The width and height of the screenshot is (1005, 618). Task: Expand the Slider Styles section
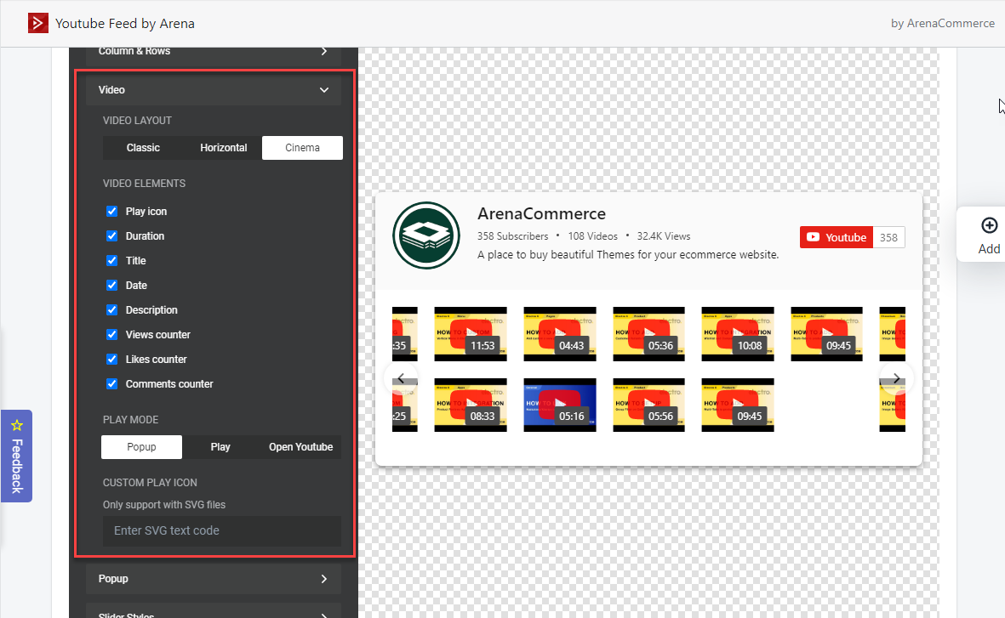[x=214, y=611]
